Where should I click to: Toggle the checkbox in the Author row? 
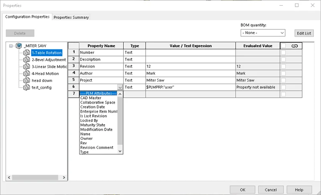click(x=284, y=73)
